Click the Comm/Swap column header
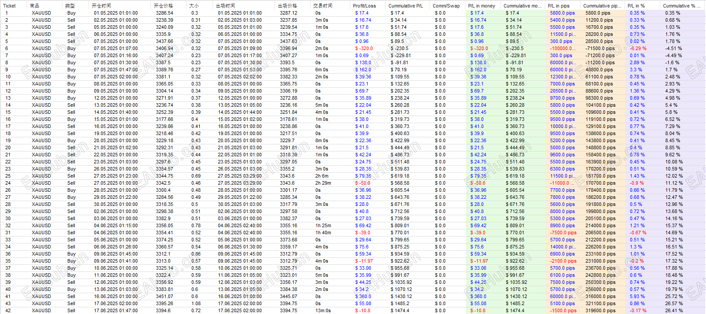This screenshot has width=706, height=314. 446,6
